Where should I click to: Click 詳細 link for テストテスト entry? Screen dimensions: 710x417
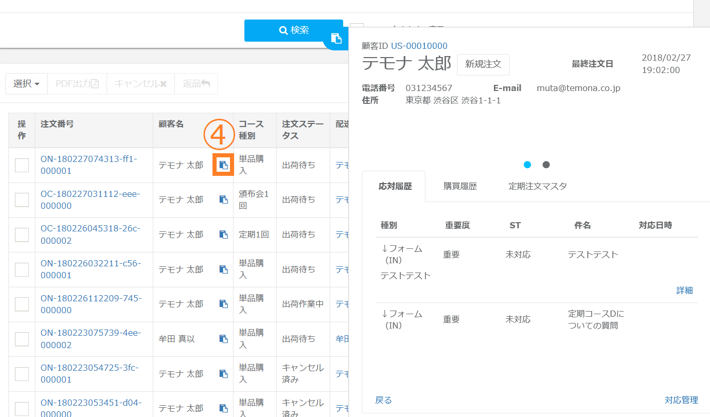pyautogui.click(x=684, y=291)
